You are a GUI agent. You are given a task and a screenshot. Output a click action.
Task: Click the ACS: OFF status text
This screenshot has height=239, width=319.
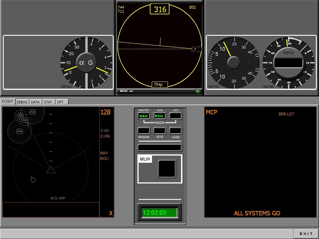[x=58, y=198]
